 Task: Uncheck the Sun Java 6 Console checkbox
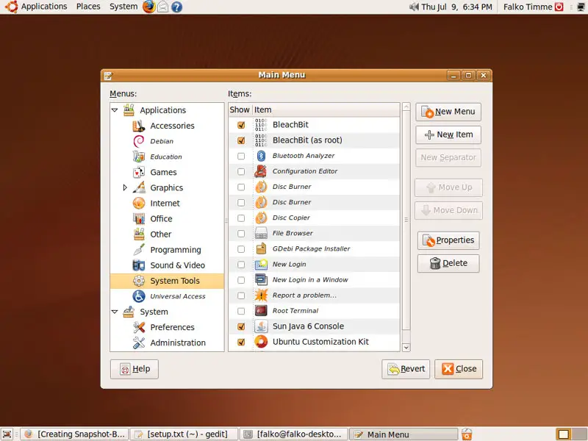pyautogui.click(x=241, y=326)
